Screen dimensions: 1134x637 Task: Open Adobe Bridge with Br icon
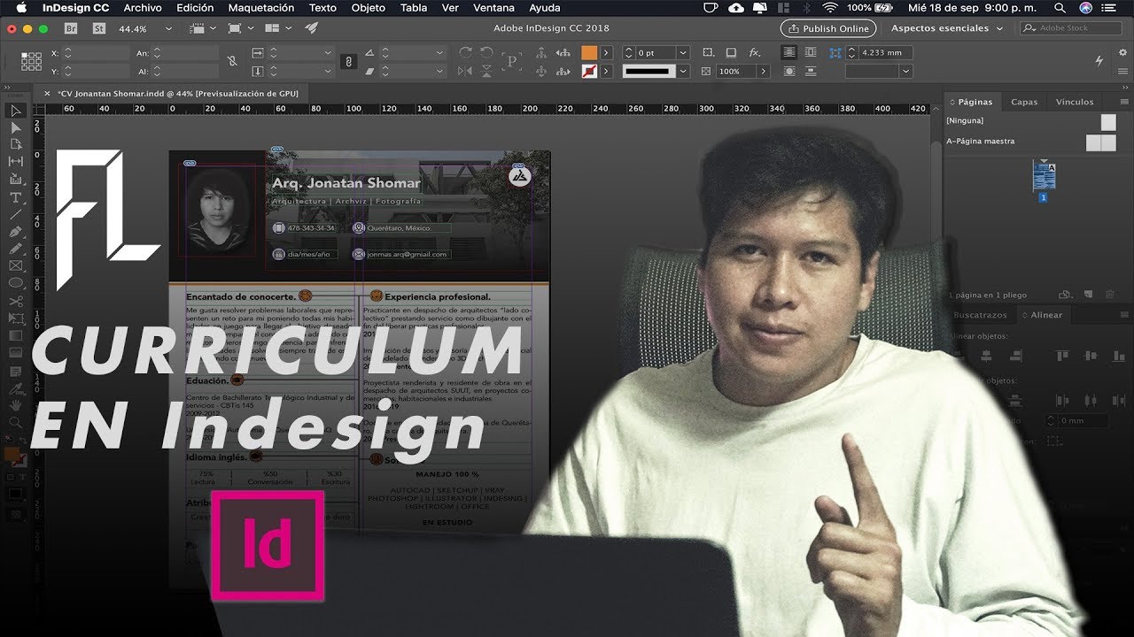click(73, 28)
